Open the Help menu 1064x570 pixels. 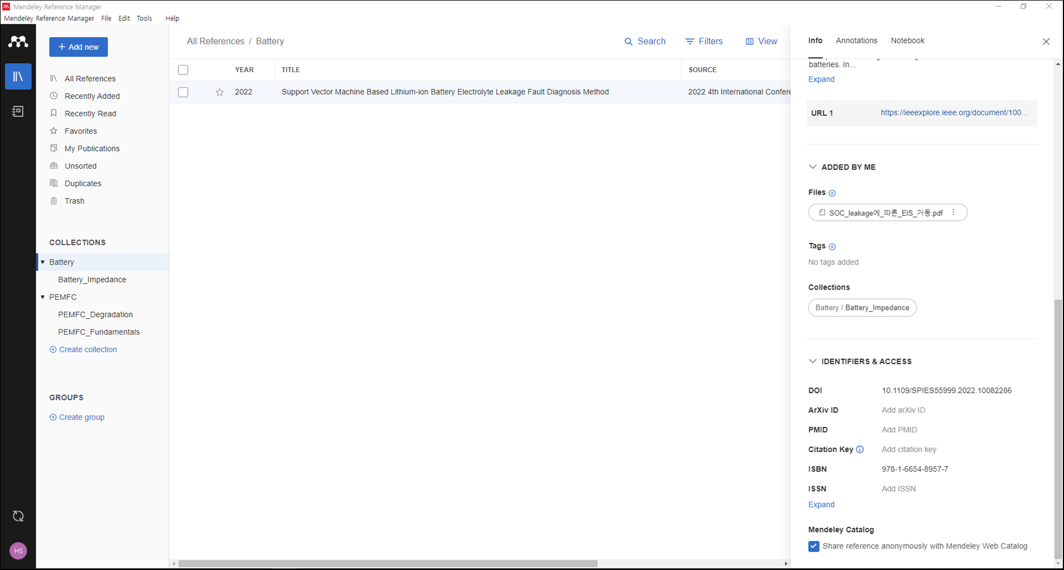[172, 19]
